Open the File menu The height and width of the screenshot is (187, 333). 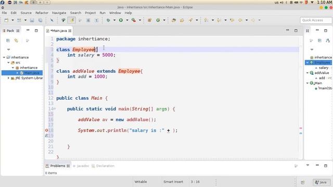point(4,12)
